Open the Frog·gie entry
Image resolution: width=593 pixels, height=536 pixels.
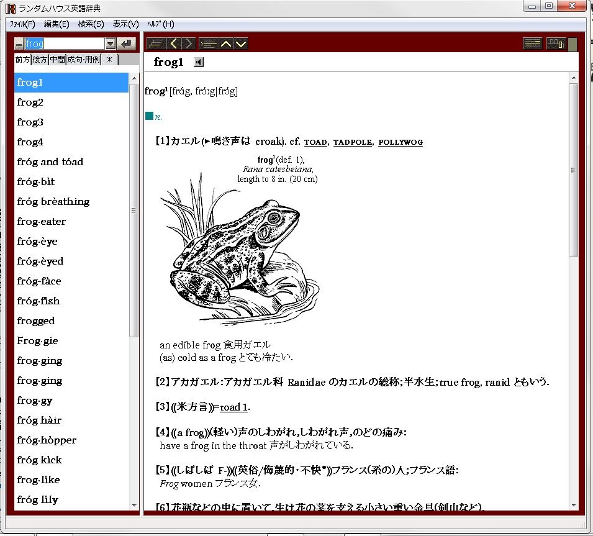point(71,341)
